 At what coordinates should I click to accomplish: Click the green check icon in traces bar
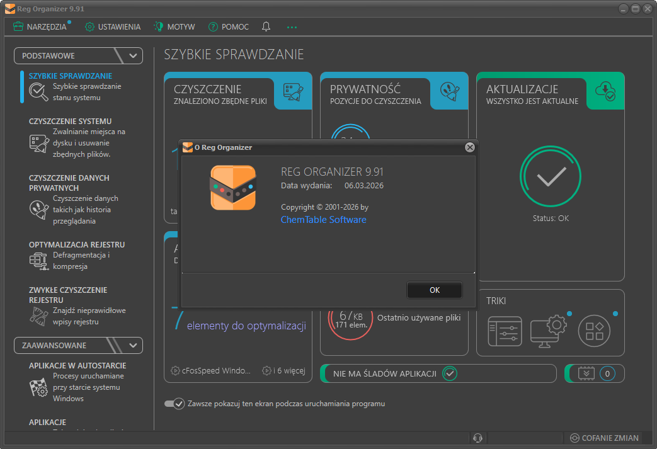tap(450, 373)
